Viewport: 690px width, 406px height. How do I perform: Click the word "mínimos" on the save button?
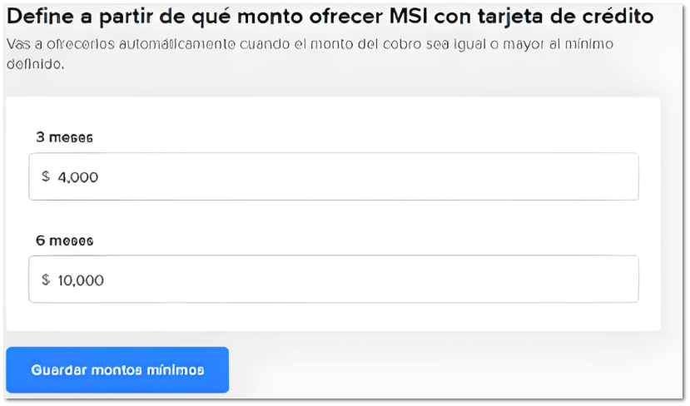177,370
